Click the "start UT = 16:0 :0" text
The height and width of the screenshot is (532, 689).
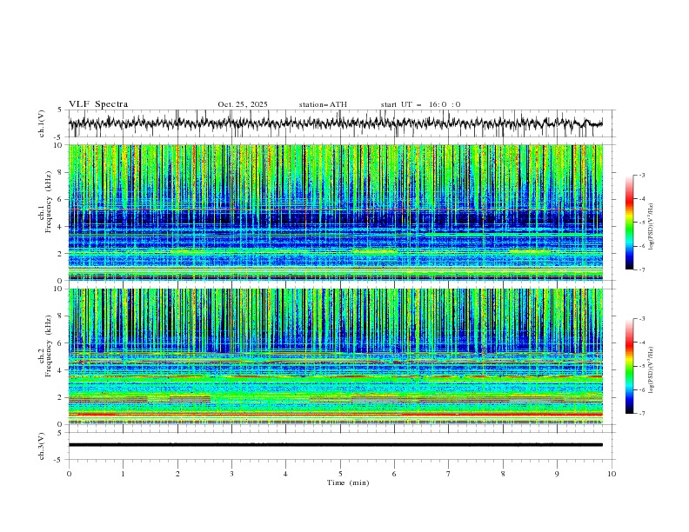tap(420, 104)
